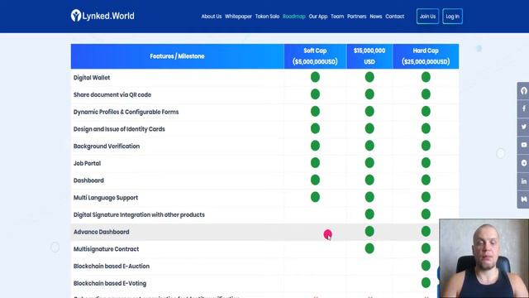Open the Telegram sidebar icon

(523, 163)
